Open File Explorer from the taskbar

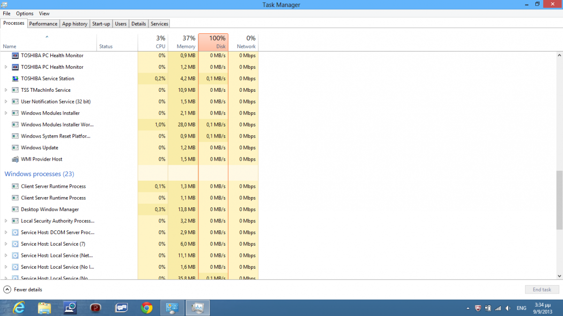pos(44,308)
